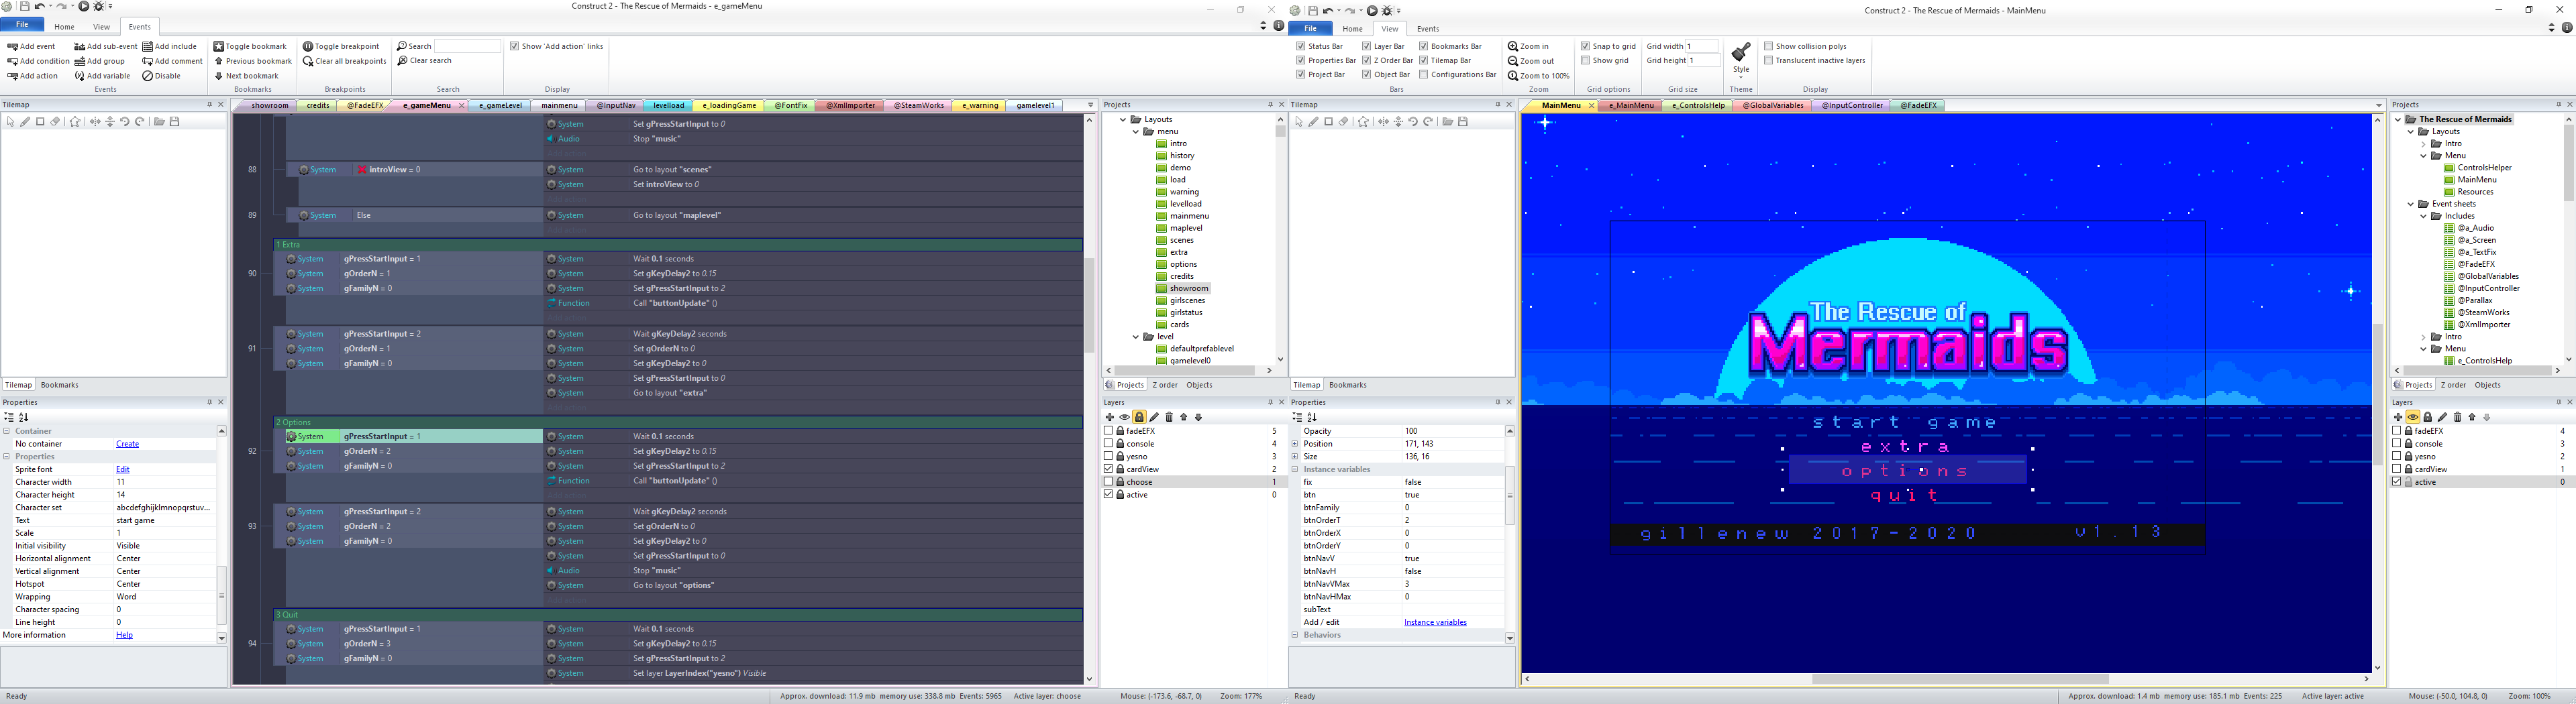Click Add action in the Events ribbon group
Screen dimensions: 2576x704
pos(32,76)
